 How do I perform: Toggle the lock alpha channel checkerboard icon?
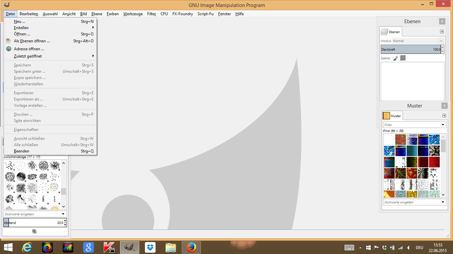tap(403, 58)
